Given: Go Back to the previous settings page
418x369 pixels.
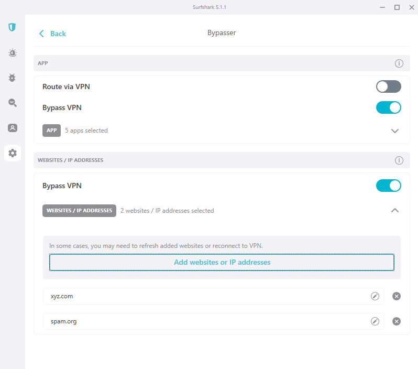Looking at the screenshot, I should click(52, 34).
